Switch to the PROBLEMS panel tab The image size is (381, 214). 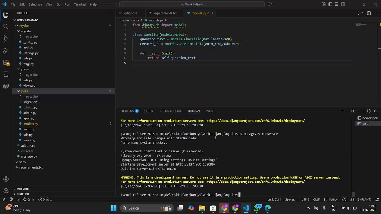coord(129,111)
